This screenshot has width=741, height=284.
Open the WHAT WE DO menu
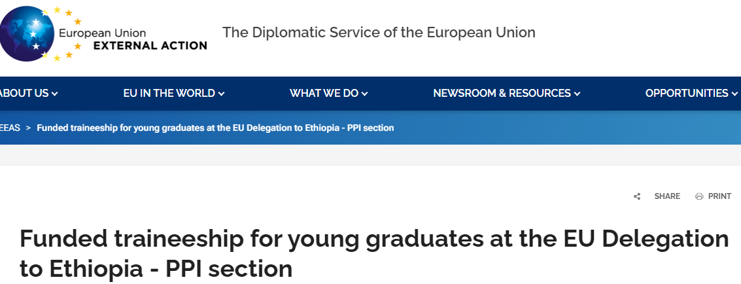(324, 94)
